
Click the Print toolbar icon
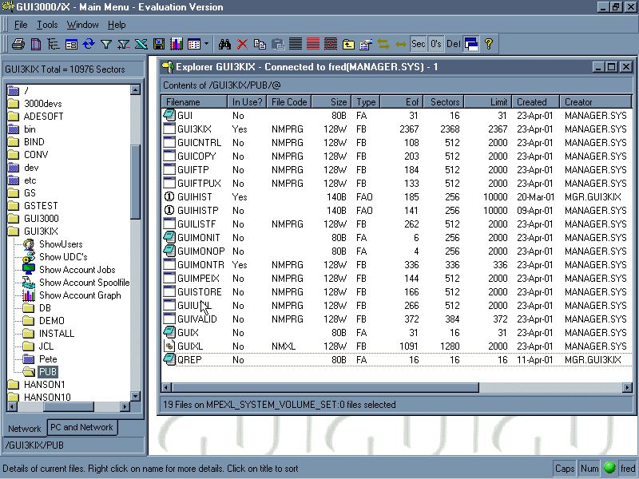click(18, 44)
